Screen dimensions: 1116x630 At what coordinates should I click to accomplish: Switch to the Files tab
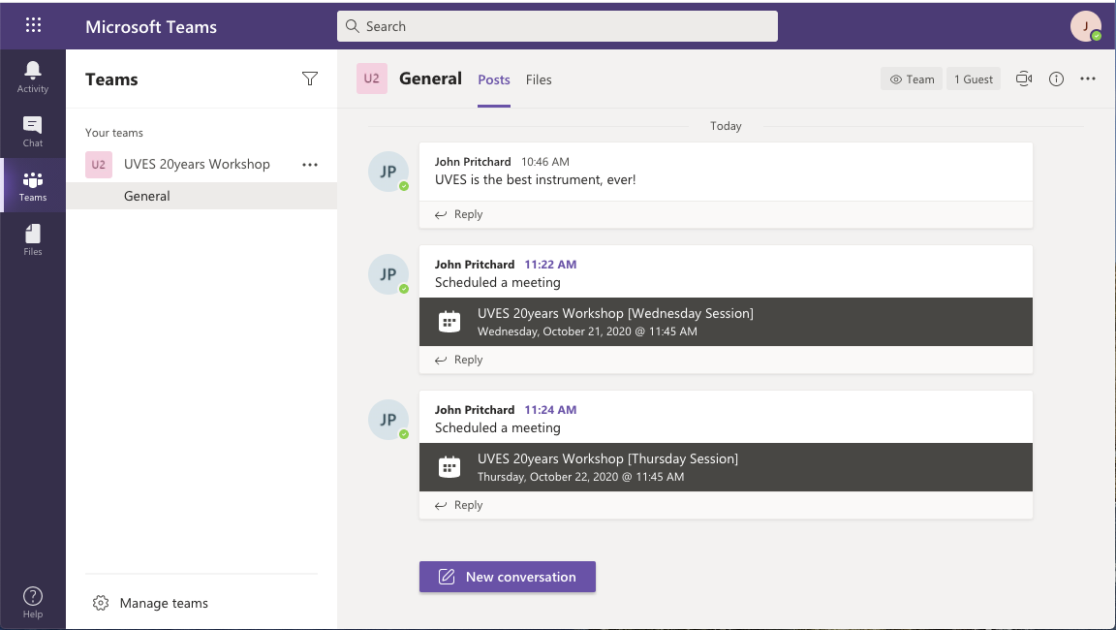pyautogui.click(x=539, y=79)
